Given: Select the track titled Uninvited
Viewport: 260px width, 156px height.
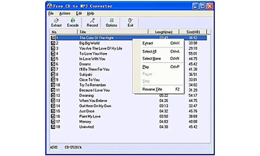Looking at the screenshot, I should tap(86, 127).
